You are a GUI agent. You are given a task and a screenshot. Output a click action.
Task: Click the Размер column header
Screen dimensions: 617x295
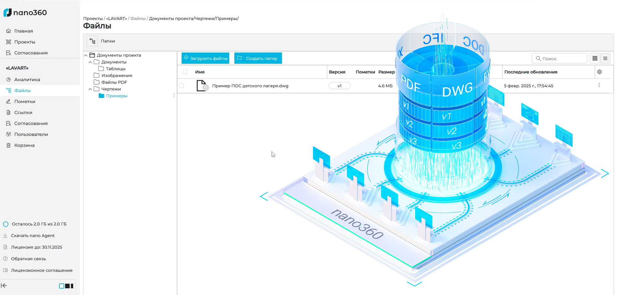point(387,72)
